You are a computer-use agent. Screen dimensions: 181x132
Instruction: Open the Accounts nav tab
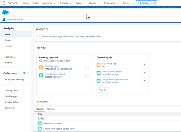click(x=47, y=3)
